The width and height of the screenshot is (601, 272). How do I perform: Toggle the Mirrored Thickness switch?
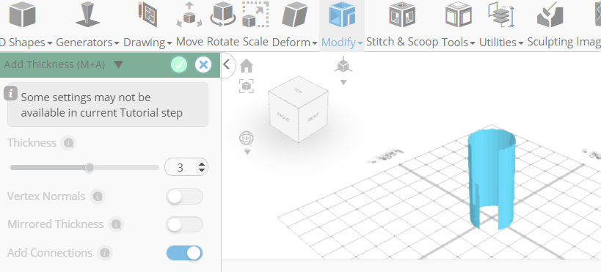184,224
